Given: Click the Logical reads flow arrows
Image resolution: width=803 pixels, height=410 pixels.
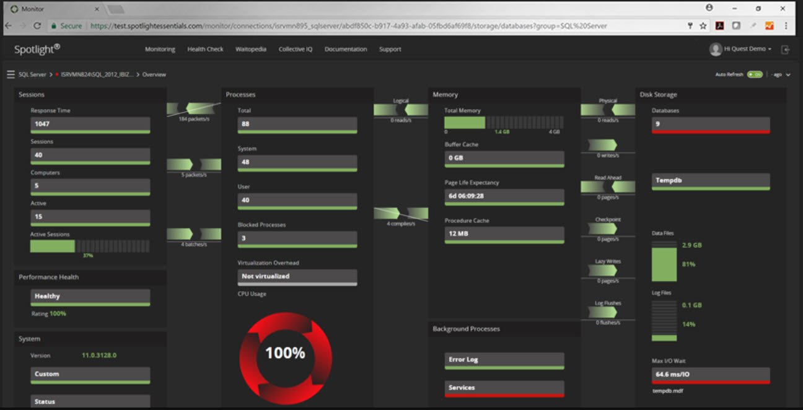Looking at the screenshot, I should pyautogui.click(x=401, y=110).
